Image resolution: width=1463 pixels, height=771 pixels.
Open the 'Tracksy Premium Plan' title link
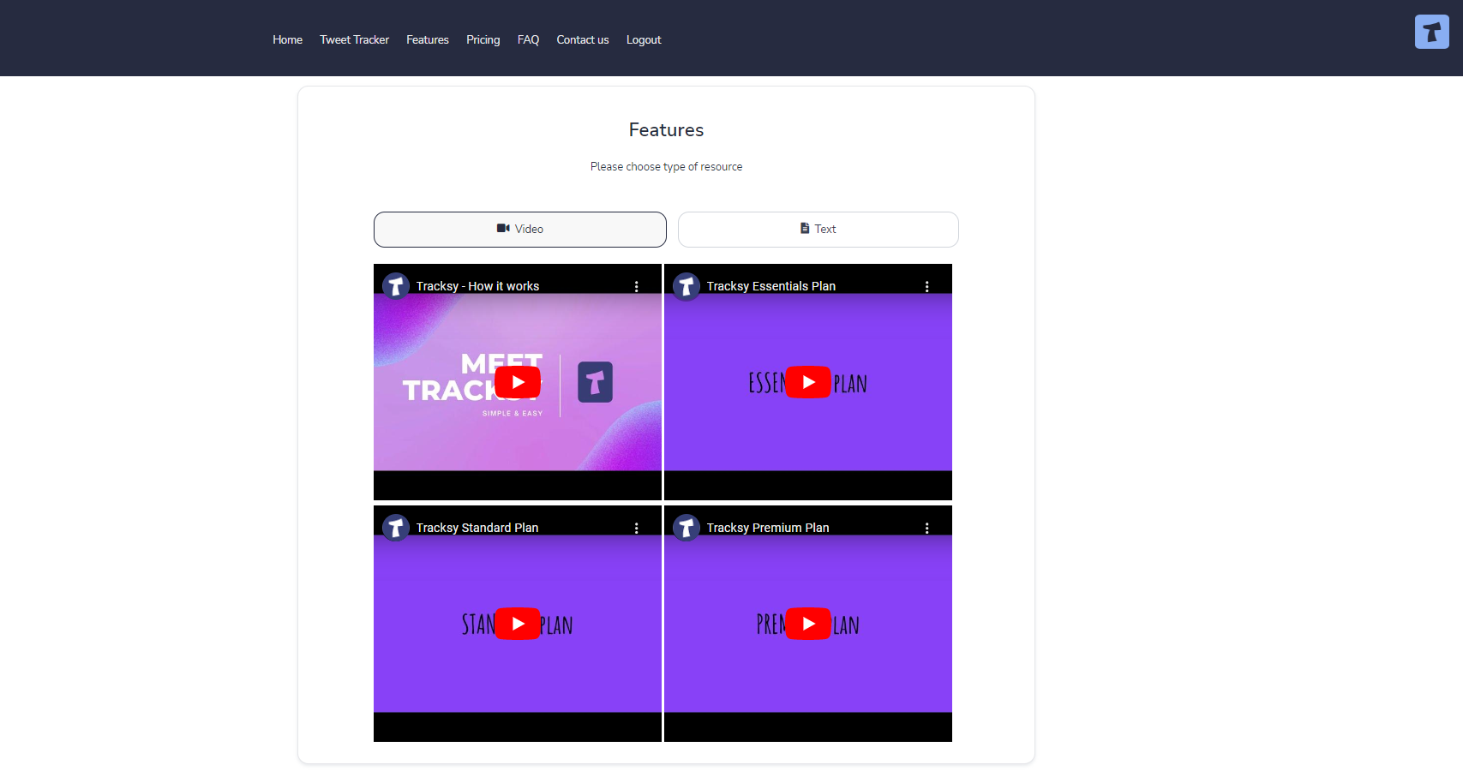[768, 528]
